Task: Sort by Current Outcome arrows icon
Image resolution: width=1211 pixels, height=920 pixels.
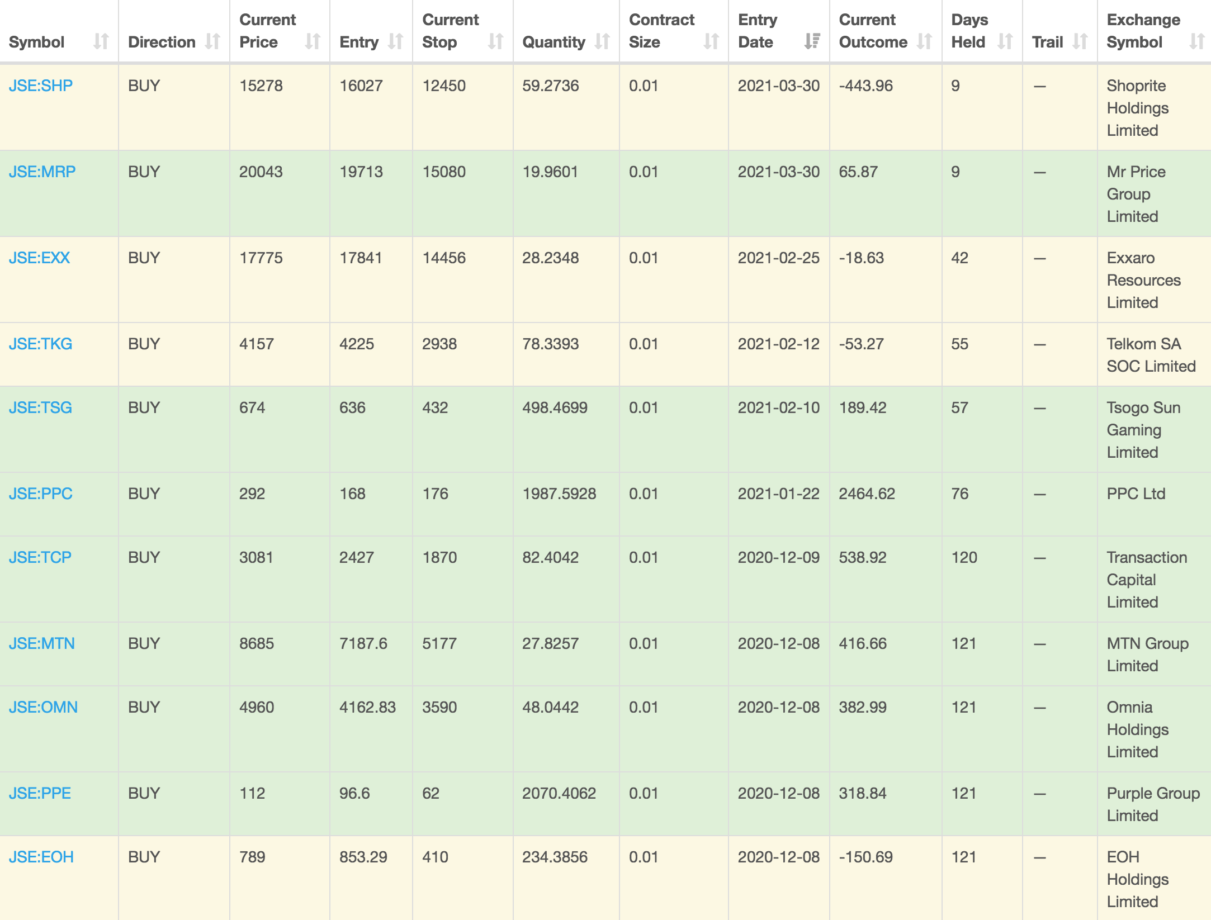Action: (x=924, y=41)
